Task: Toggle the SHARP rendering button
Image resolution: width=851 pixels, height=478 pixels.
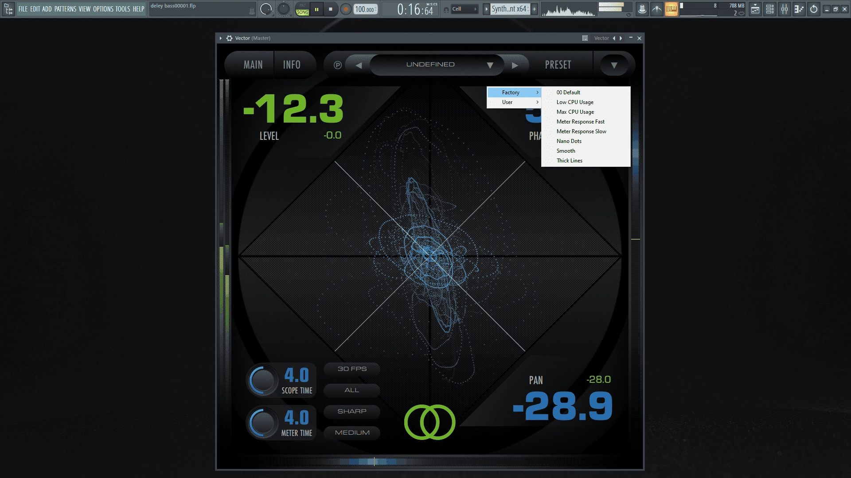Action: (352, 411)
